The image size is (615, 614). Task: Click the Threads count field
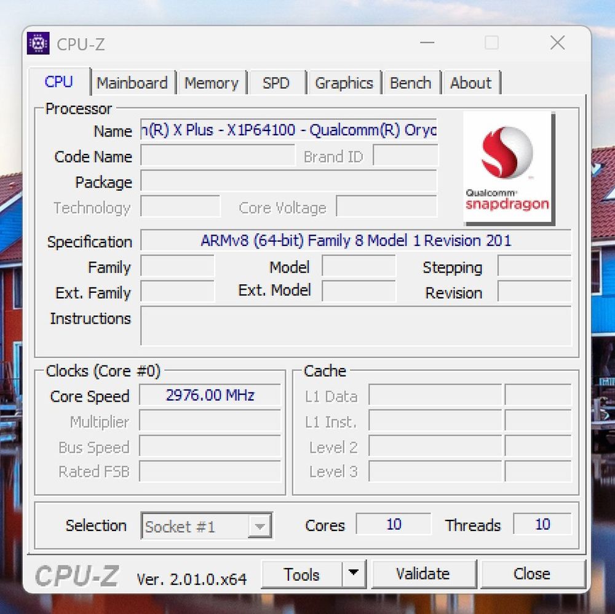pyautogui.click(x=542, y=525)
